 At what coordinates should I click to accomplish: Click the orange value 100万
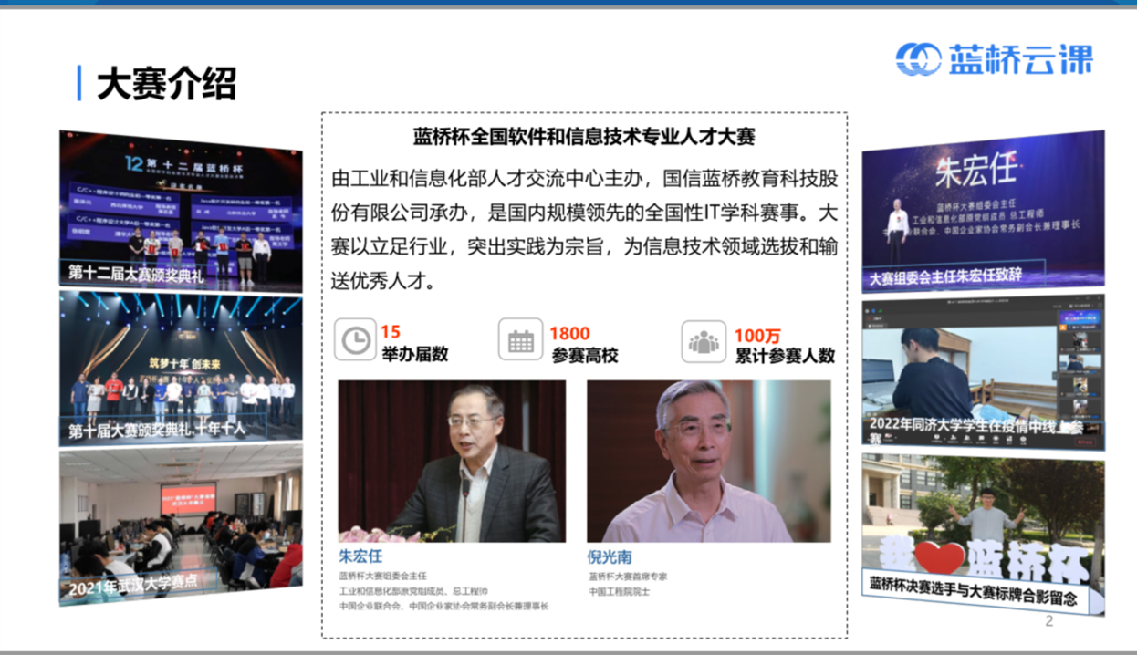[757, 335]
